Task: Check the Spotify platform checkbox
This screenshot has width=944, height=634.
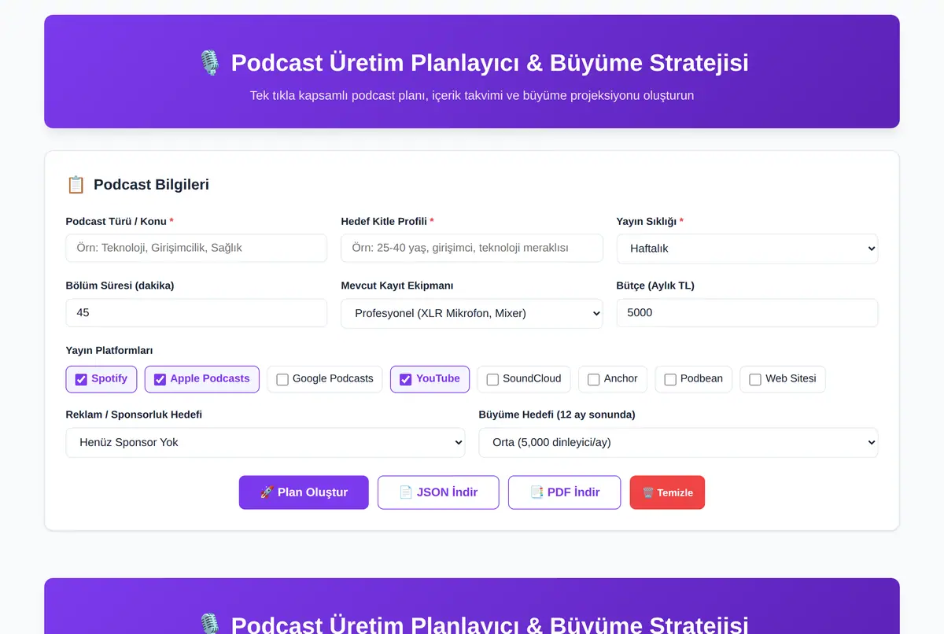Action: 81,380
